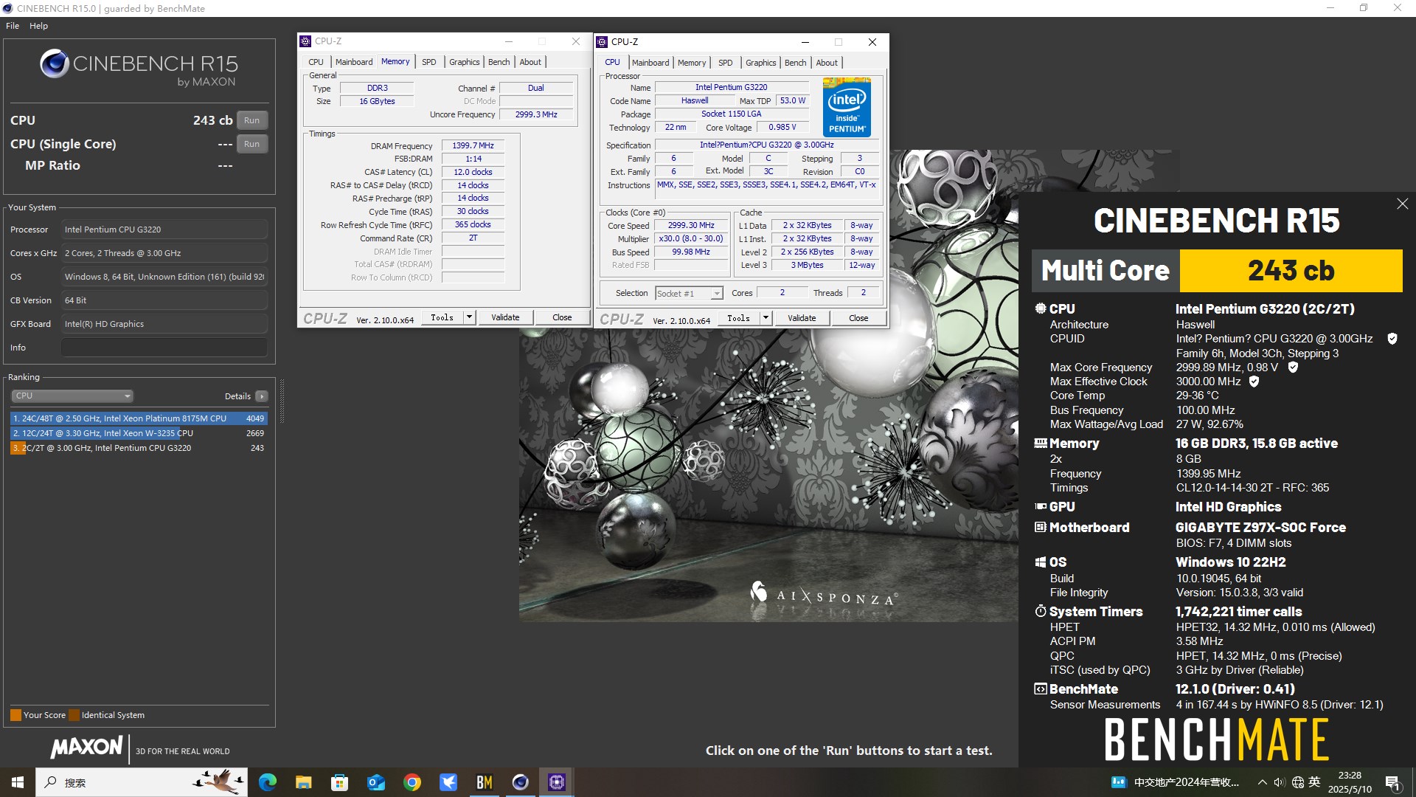
Task: Close the BenchMate result overlay
Action: (1402, 204)
